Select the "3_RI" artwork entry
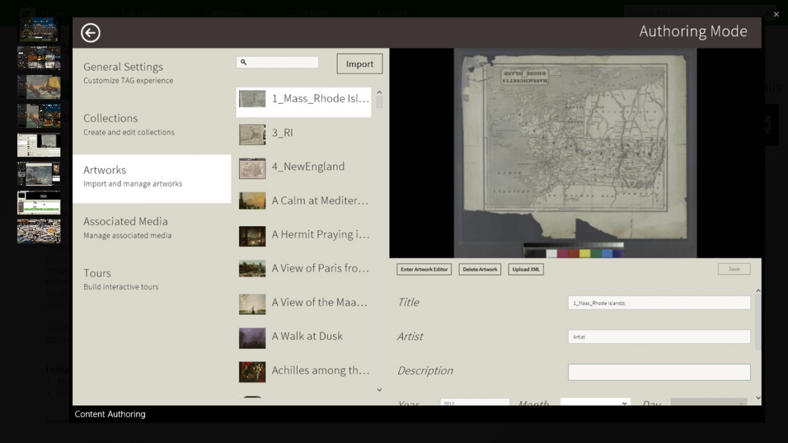 [303, 133]
